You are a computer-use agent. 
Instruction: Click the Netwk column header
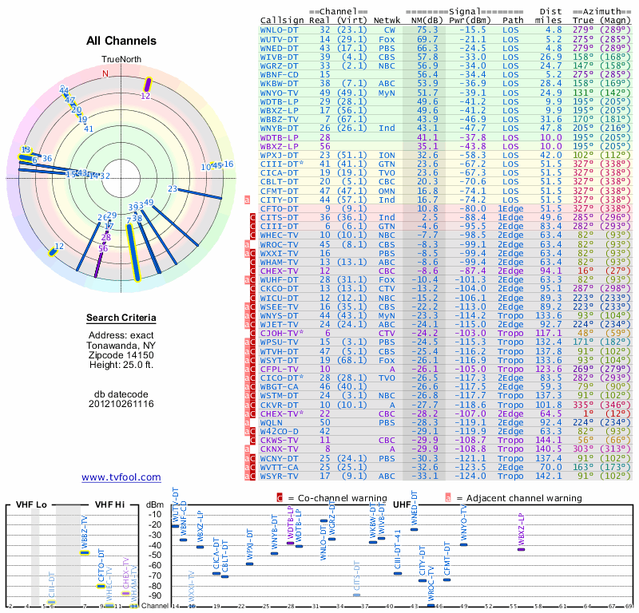tap(386, 21)
